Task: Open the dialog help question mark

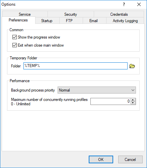Action: coord(124,4)
